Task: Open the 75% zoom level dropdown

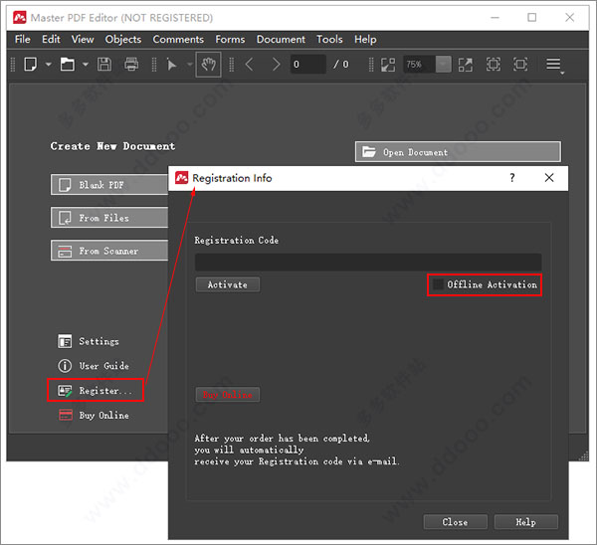Action: pos(443,65)
